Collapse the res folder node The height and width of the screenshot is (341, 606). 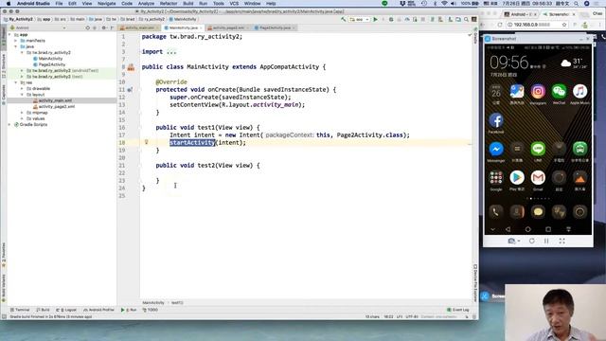16,82
